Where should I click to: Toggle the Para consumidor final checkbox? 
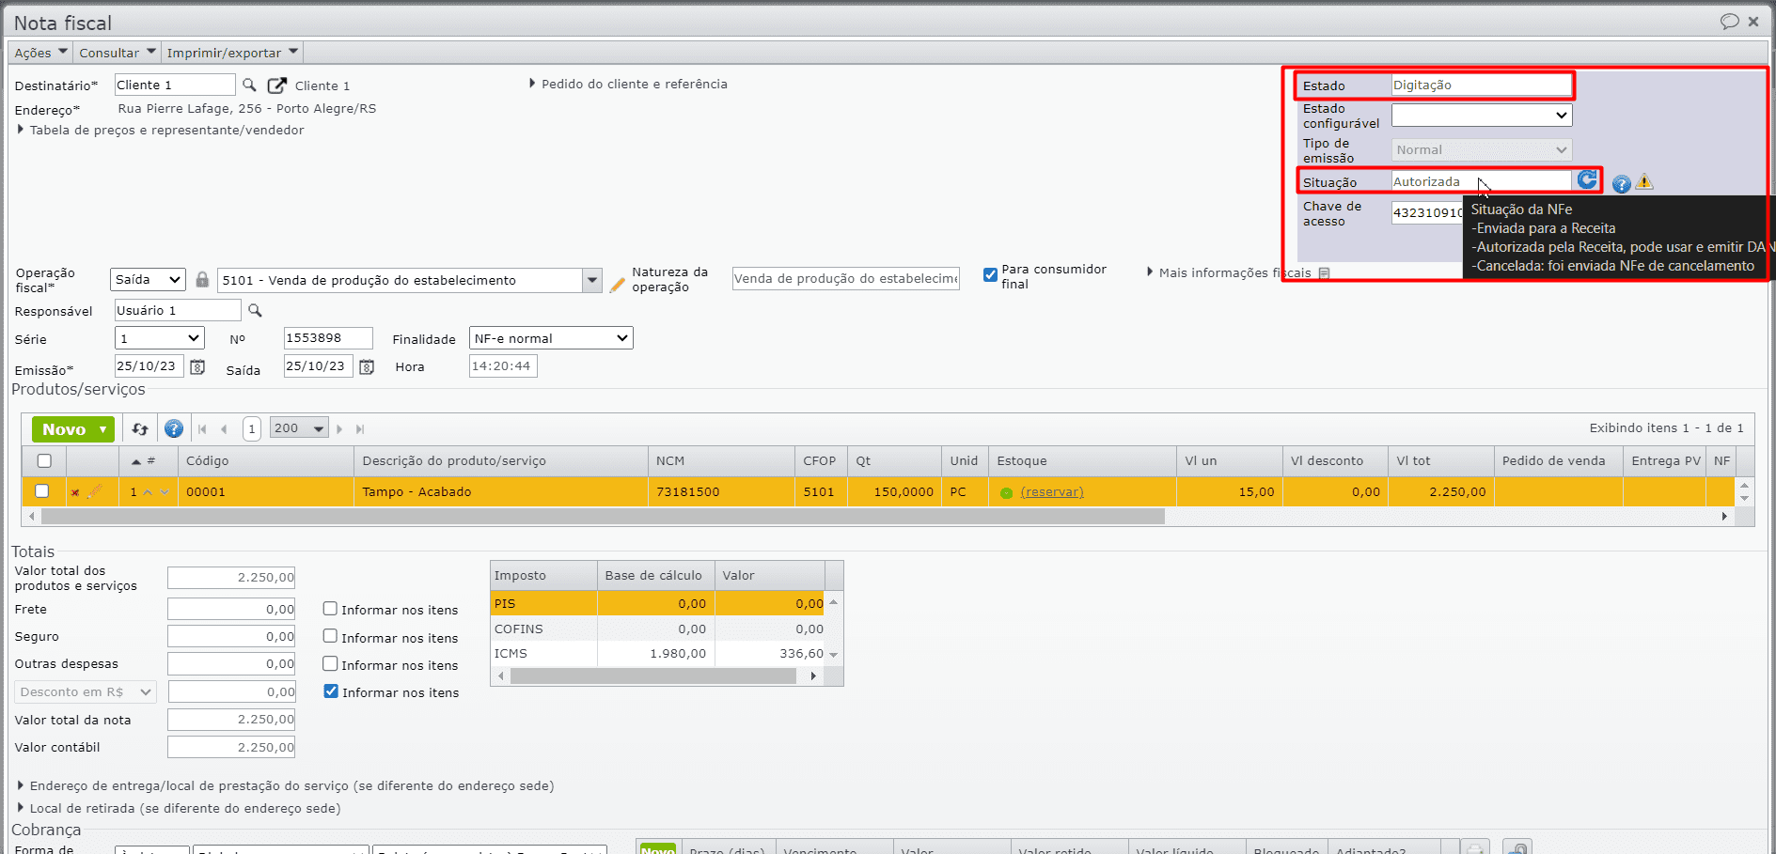[990, 275]
